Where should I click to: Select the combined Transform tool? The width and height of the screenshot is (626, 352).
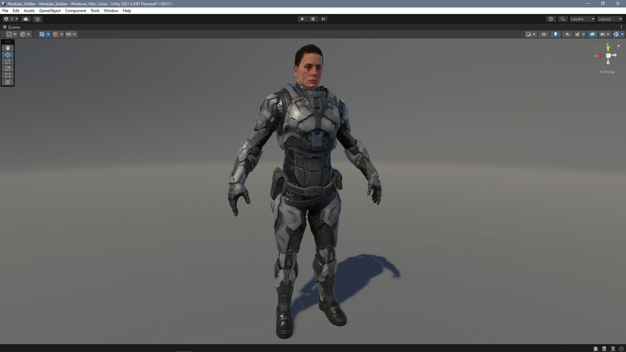(x=7, y=81)
